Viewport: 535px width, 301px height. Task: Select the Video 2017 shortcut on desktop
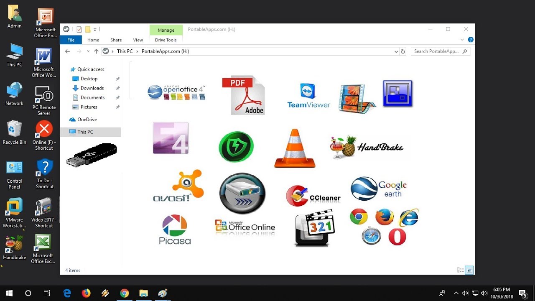pos(44,213)
